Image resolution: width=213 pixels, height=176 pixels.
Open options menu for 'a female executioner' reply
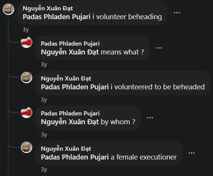(x=191, y=153)
